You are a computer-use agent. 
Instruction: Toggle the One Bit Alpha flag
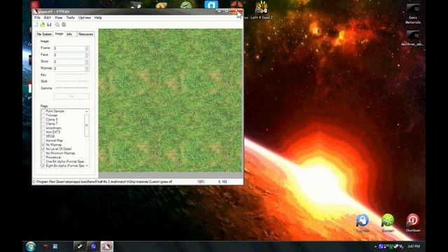click(43, 162)
